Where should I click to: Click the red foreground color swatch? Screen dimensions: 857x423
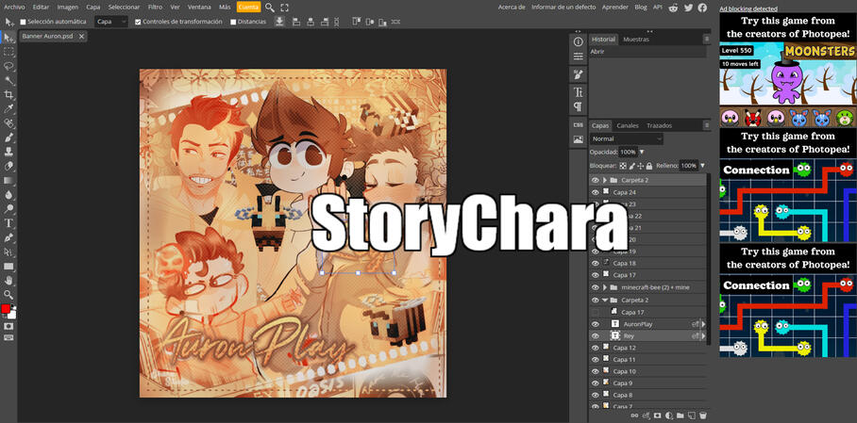pos(6,309)
